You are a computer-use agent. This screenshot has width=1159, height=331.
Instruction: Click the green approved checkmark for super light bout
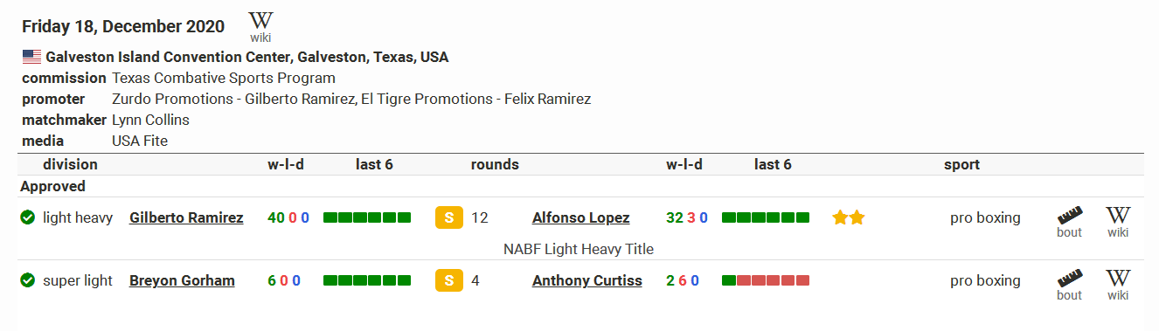(x=27, y=280)
